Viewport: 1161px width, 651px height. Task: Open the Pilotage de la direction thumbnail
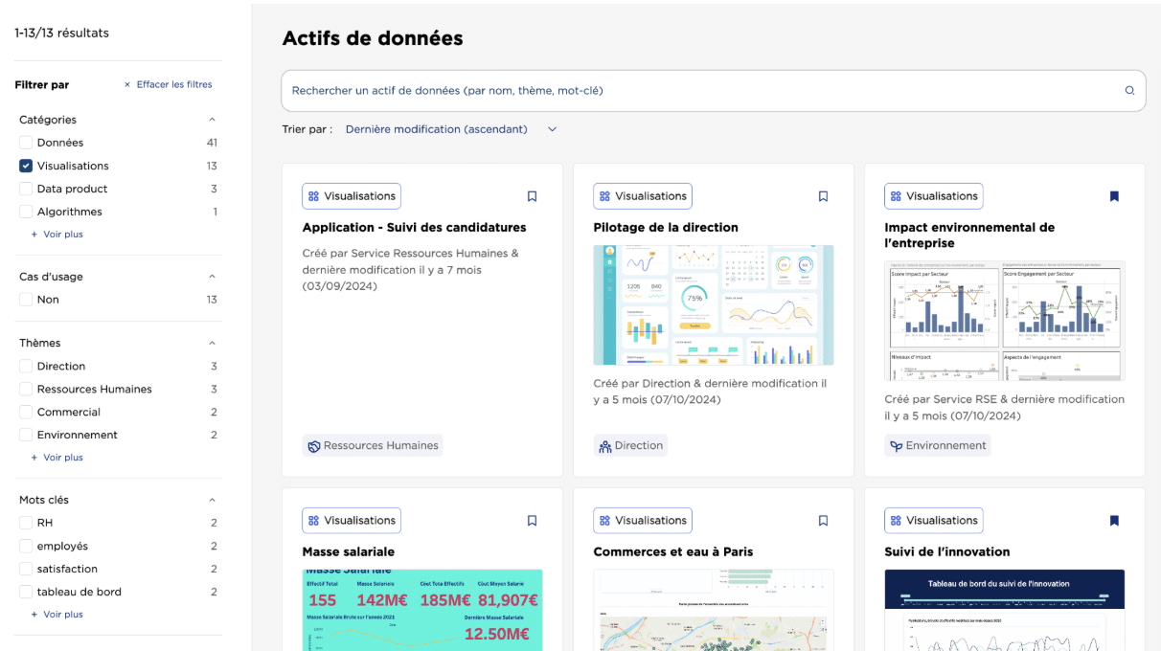[x=713, y=305]
